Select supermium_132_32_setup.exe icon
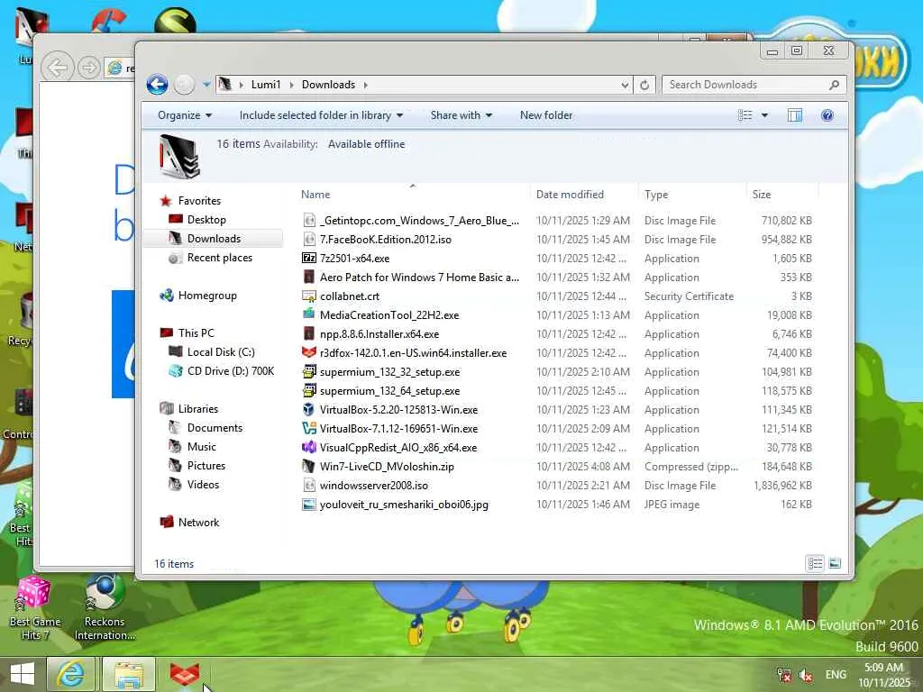The width and height of the screenshot is (923, 692). pos(309,372)
